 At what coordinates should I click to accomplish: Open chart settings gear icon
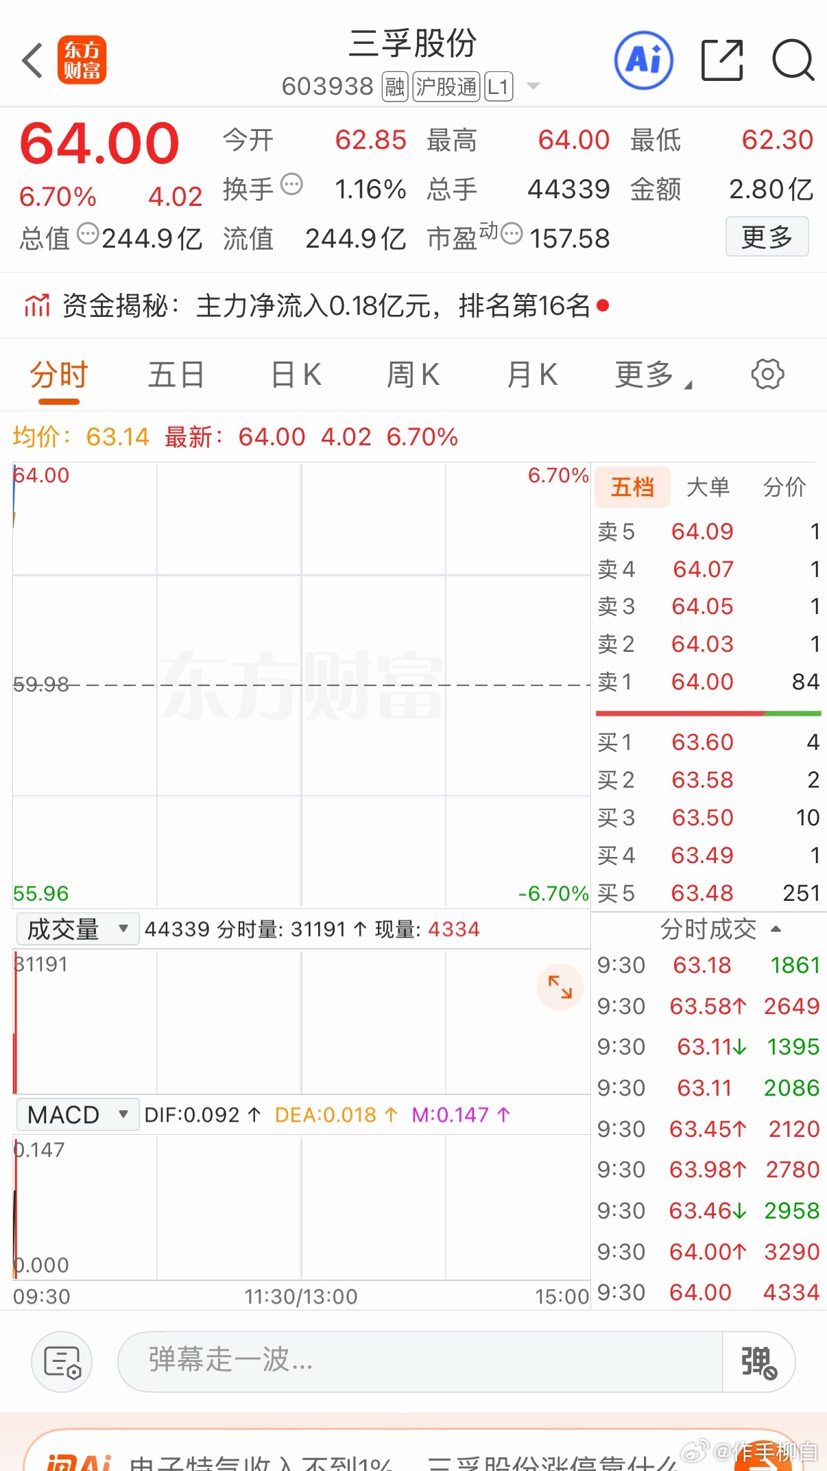click(x=767, y=374)
